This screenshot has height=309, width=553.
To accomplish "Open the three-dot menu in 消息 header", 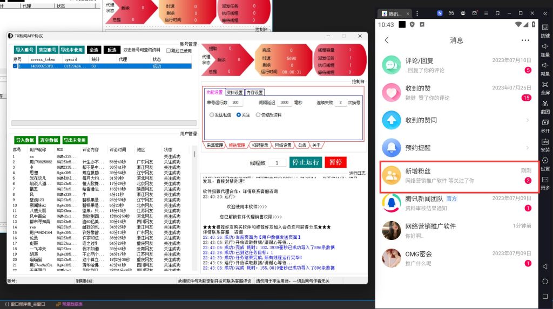I will click(x=525, y=40).
